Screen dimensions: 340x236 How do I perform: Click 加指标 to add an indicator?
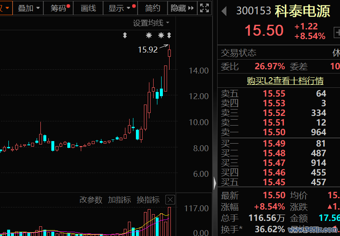[x=120, y=199]
